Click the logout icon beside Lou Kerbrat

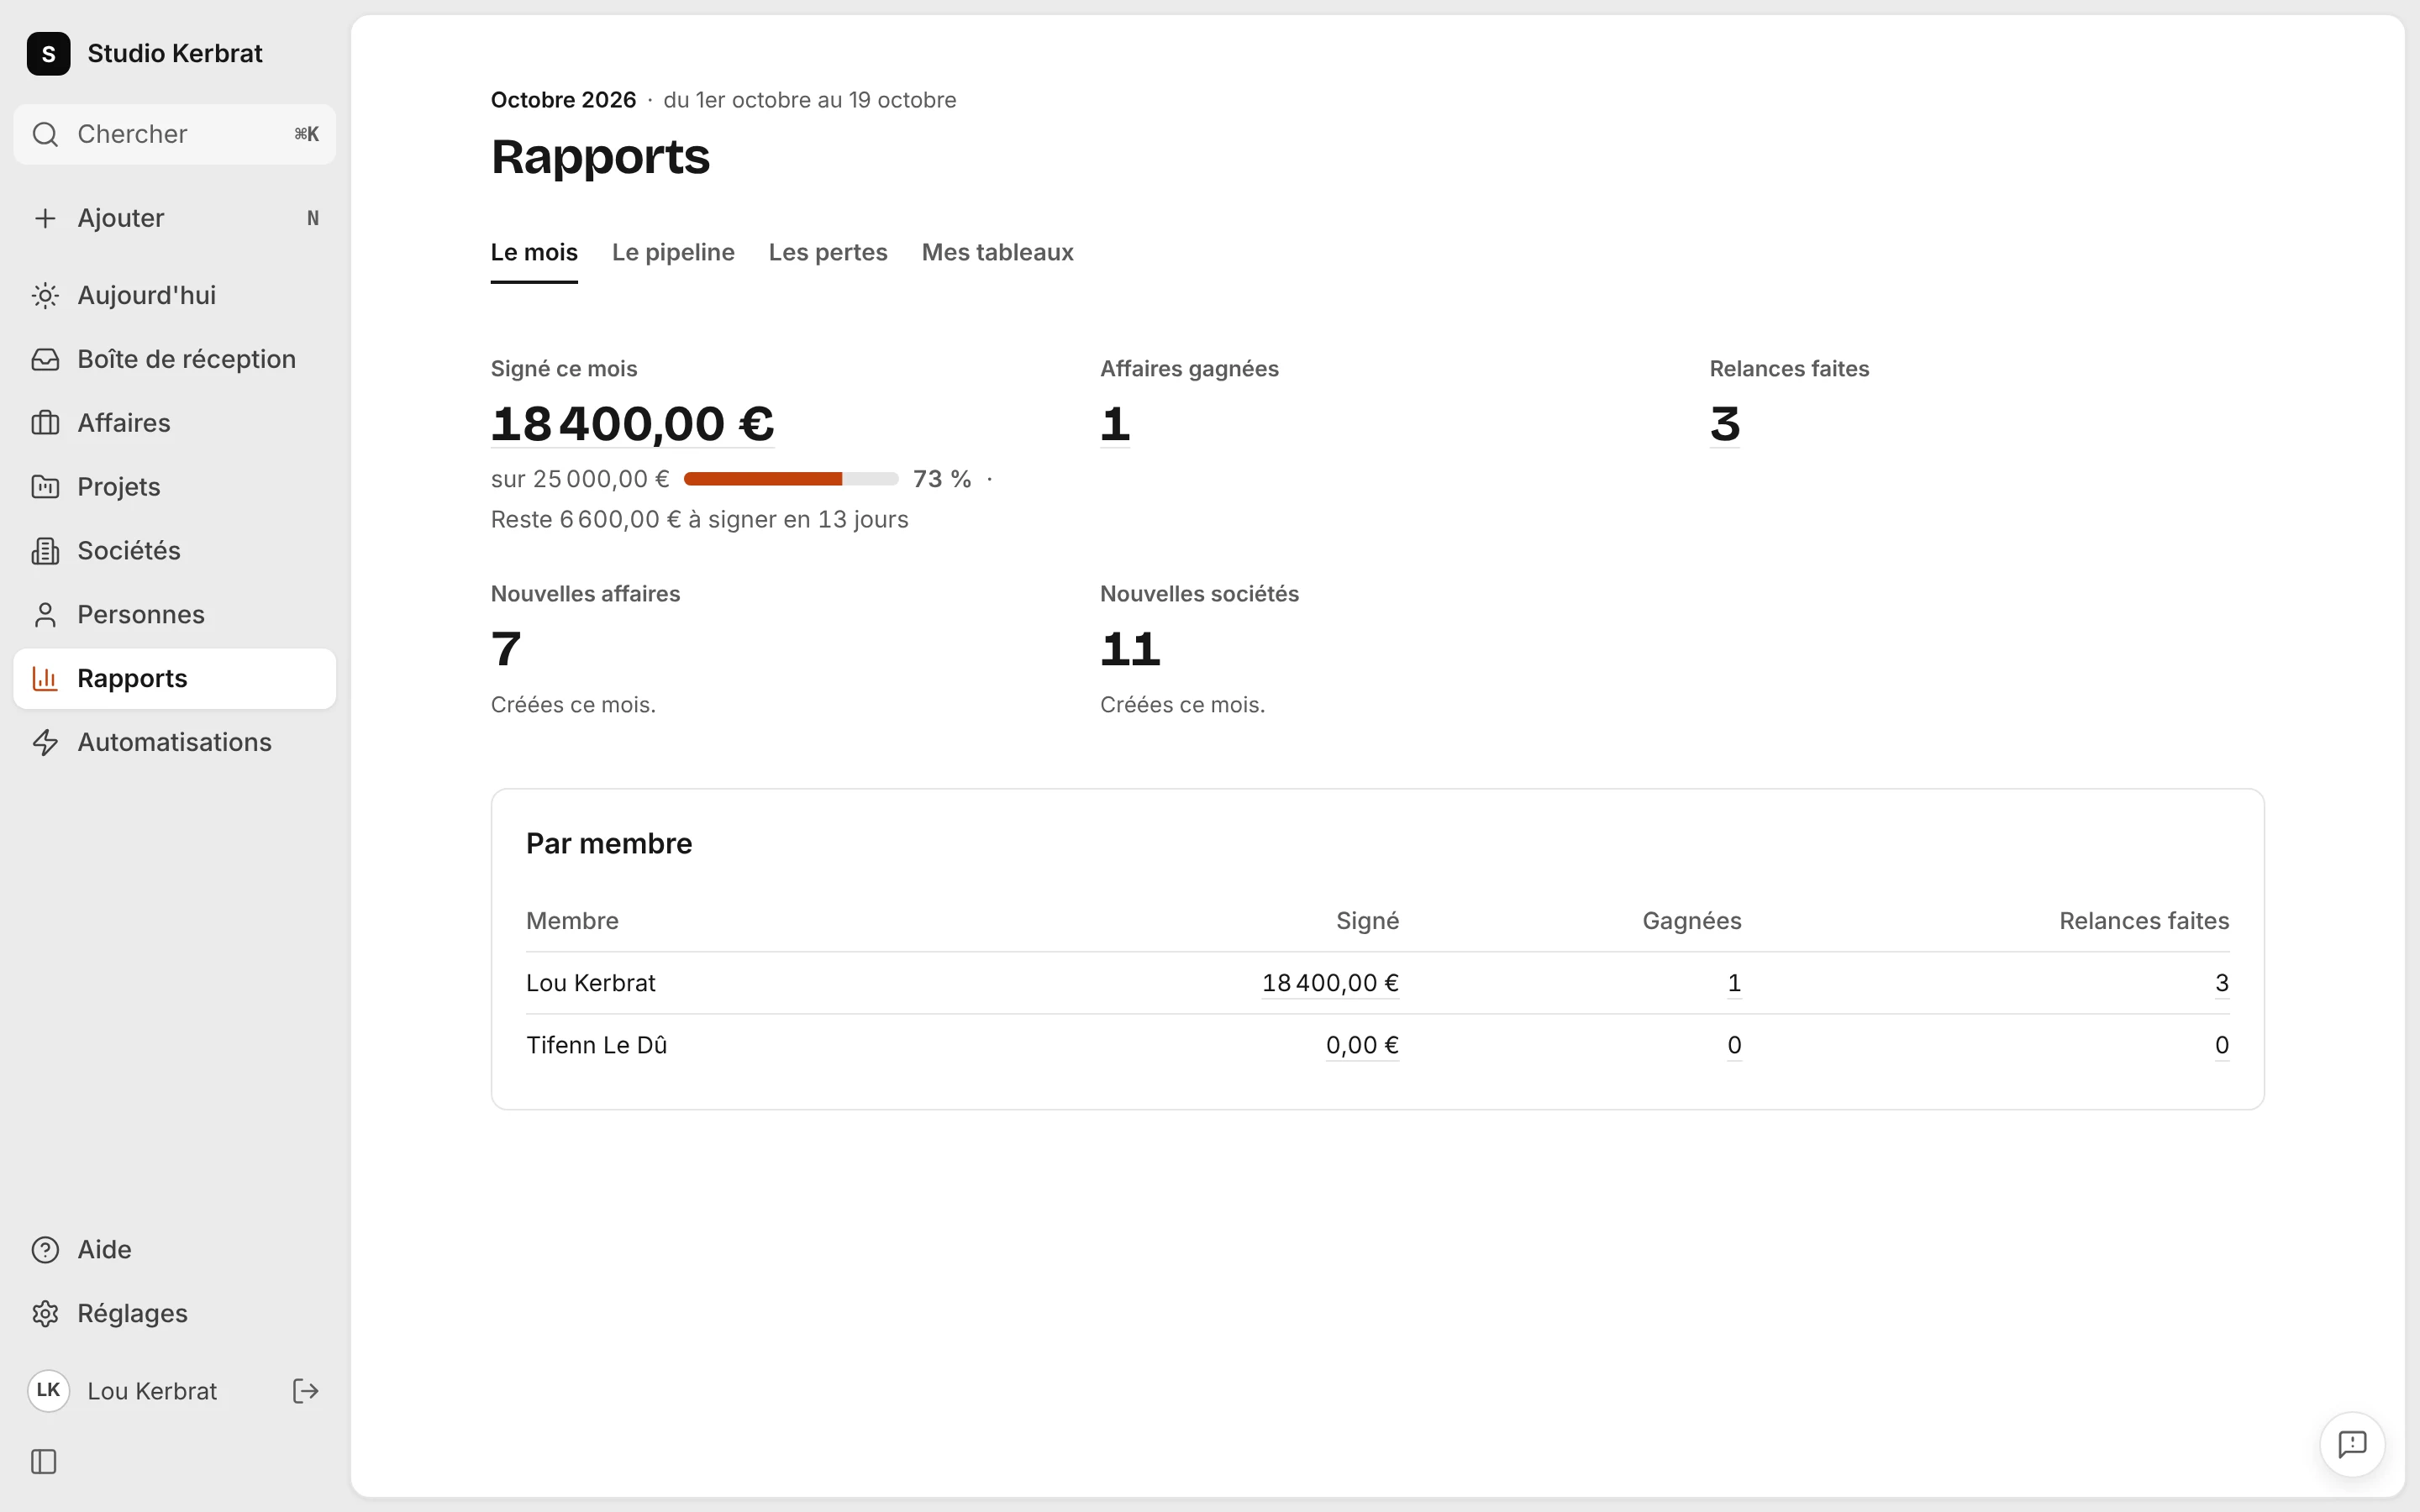click(305, 1391)
